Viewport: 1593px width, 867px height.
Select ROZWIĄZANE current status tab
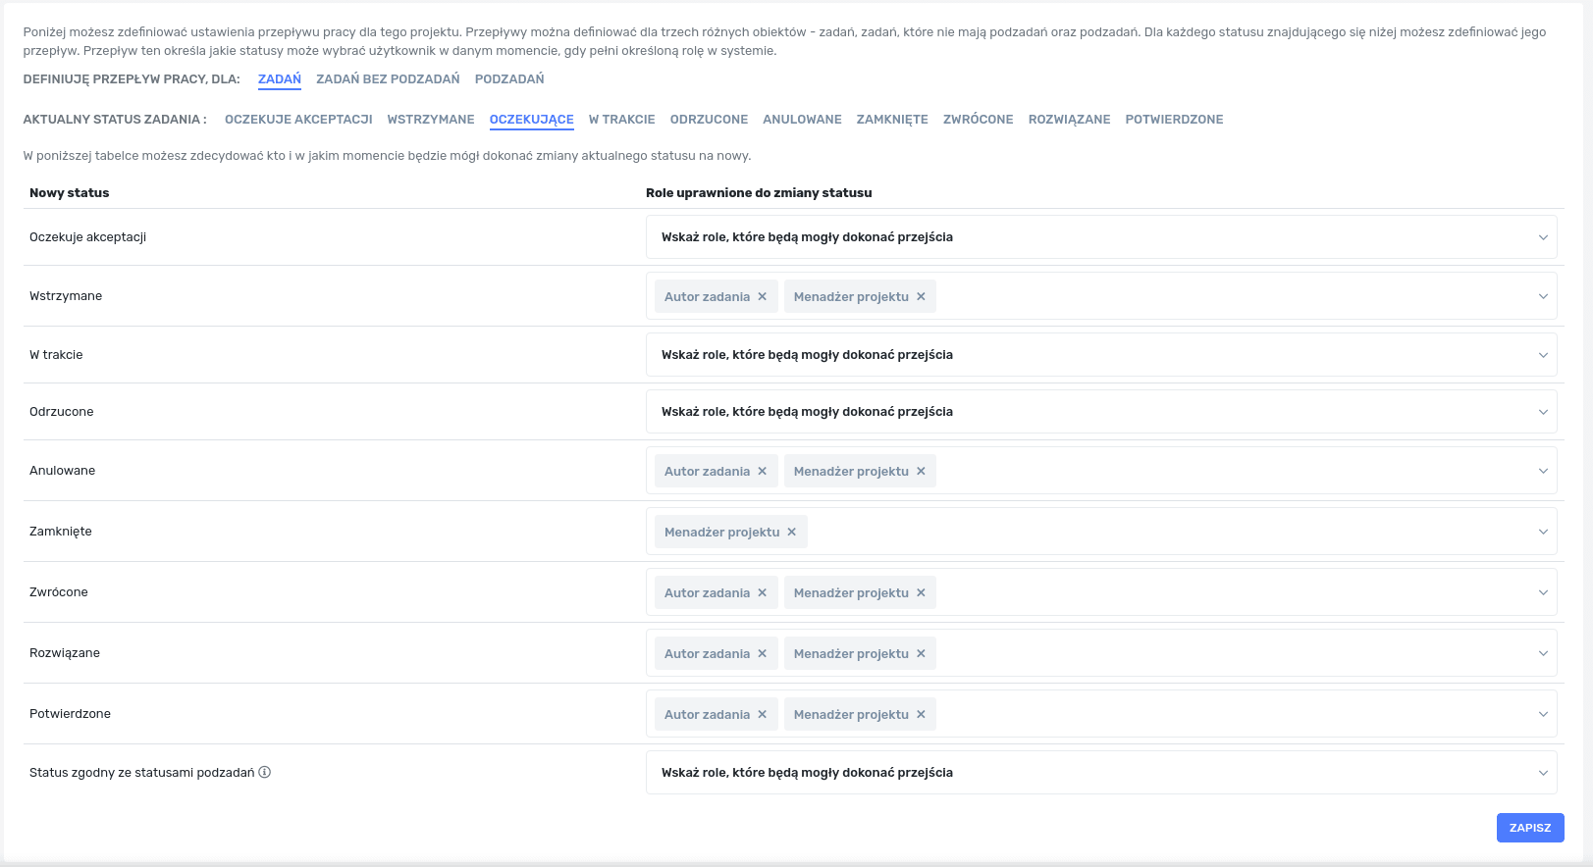point(1070,120)
